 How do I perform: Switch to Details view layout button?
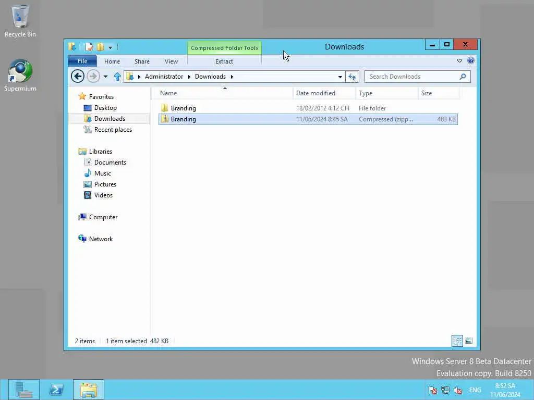[457, 341]
